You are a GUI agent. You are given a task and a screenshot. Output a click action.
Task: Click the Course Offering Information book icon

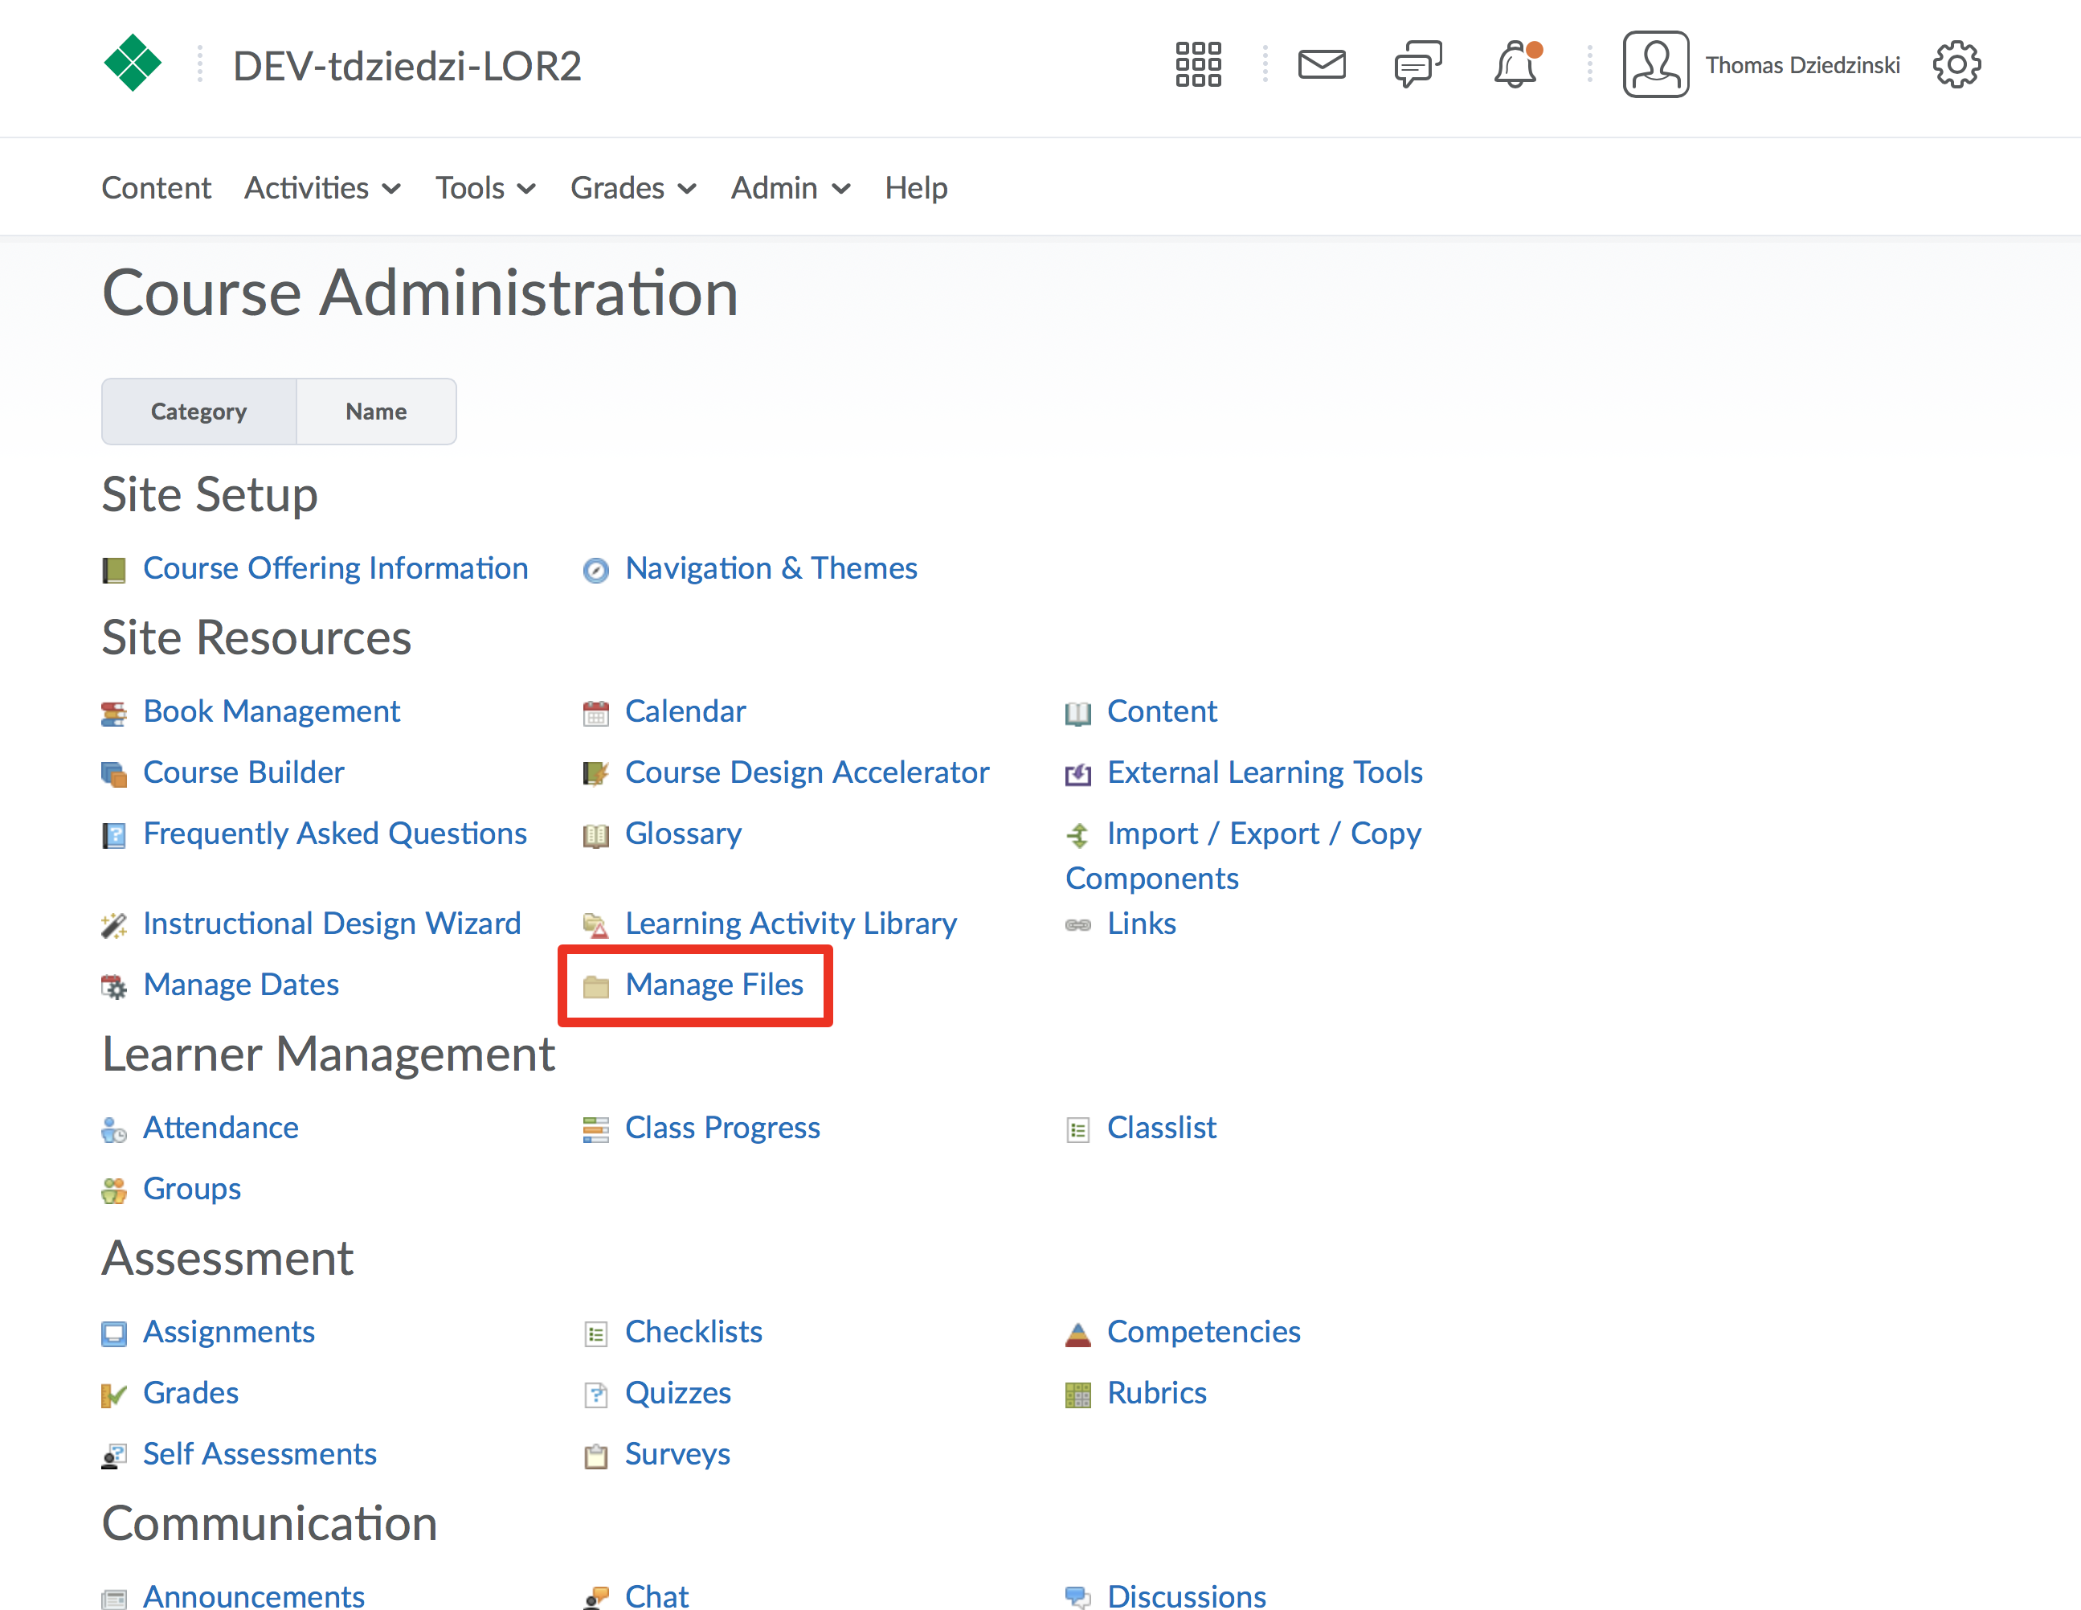(113, 570)
